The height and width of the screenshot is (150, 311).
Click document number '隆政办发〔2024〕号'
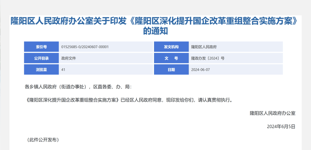pyautogui.click(x=208, y=58)
